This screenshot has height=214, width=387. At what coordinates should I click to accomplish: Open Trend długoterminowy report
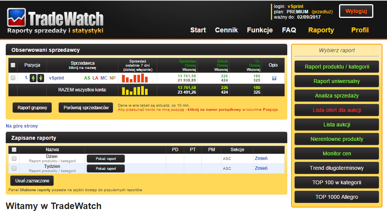337,168
